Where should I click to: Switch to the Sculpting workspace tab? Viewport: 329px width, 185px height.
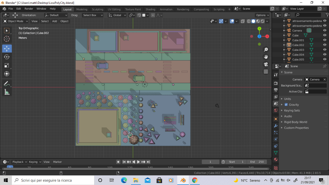pyautogui.click(x=97, y=9)
